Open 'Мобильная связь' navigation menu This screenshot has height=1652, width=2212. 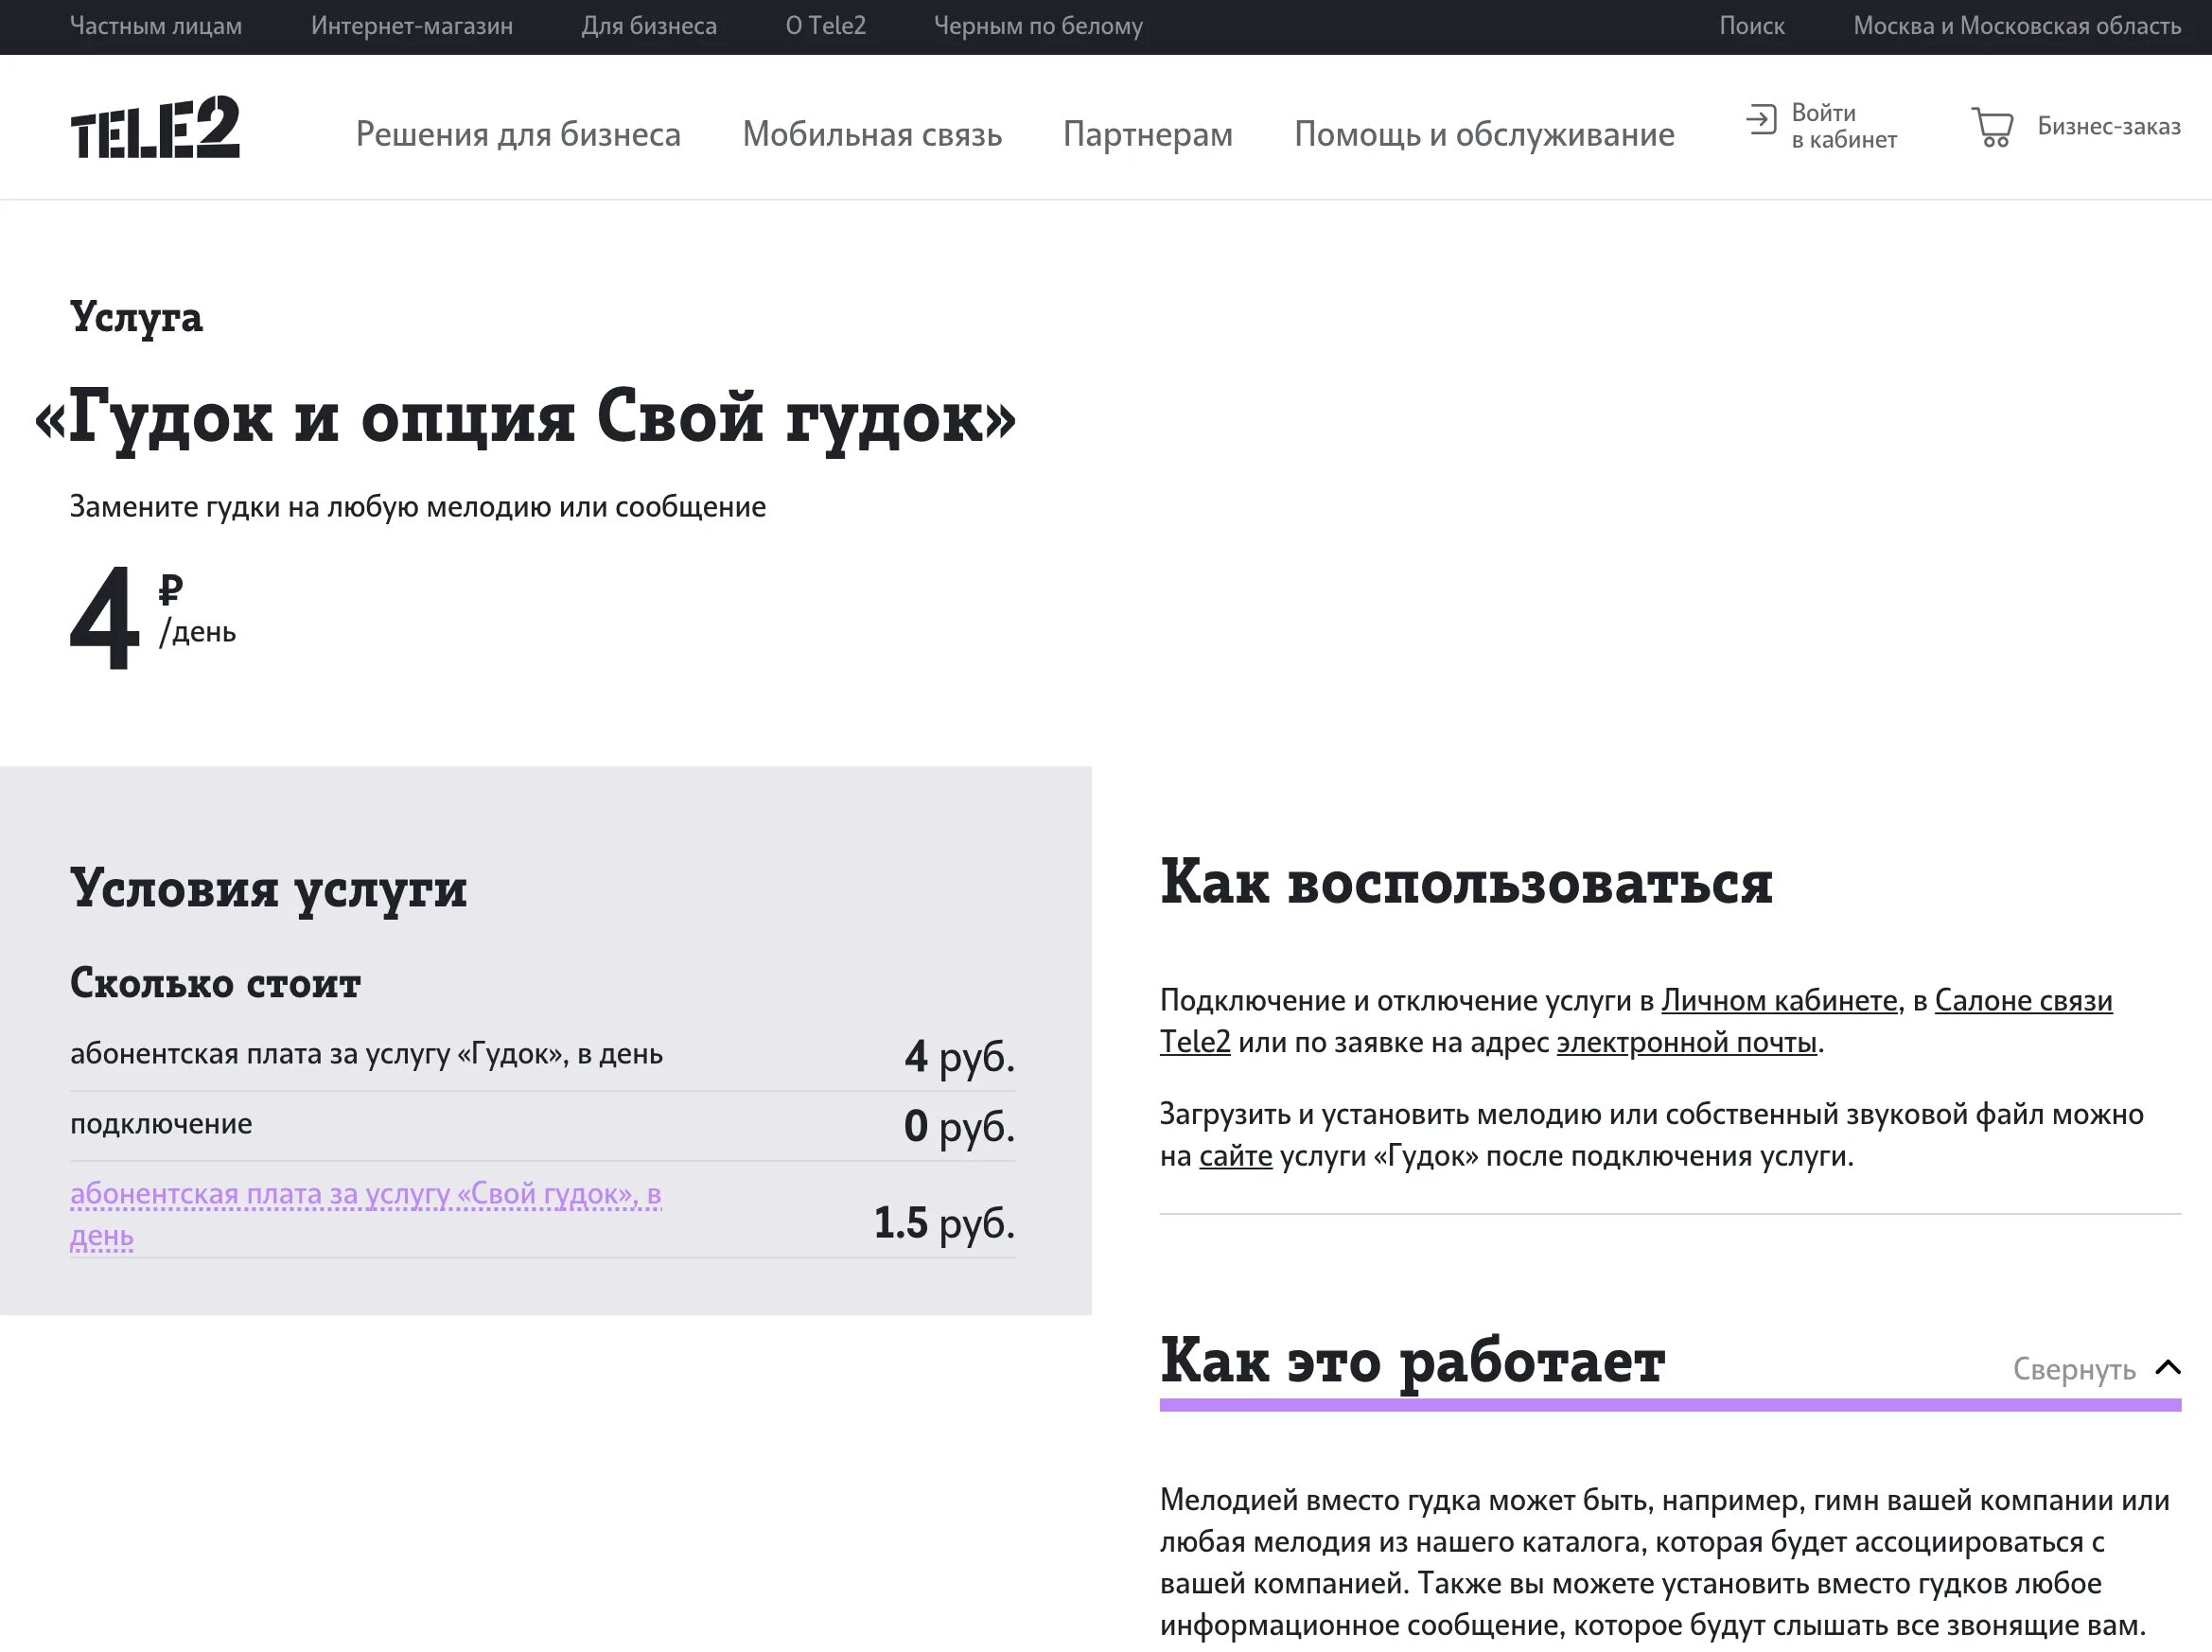(872, 134)
